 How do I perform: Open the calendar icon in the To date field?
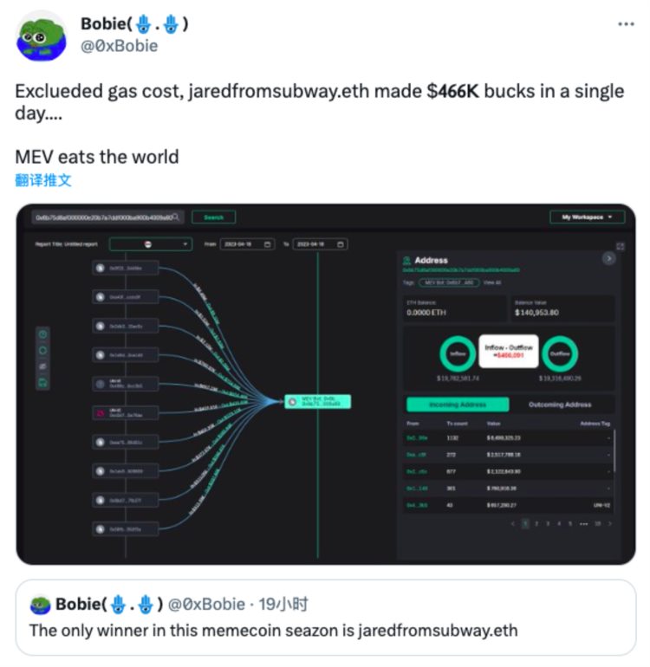point(341,244)
